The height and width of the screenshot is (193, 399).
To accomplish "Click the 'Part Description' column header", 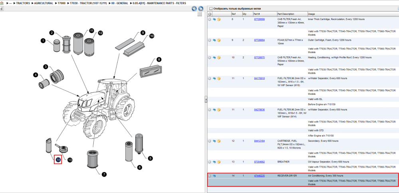I will [x=292, y=14].
